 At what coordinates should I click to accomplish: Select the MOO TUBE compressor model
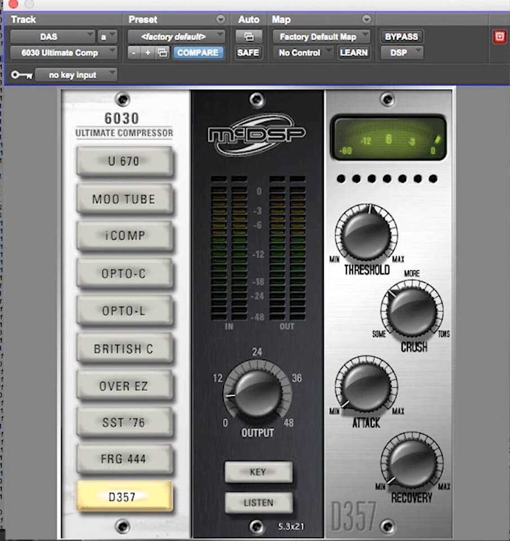coord(124,199)
